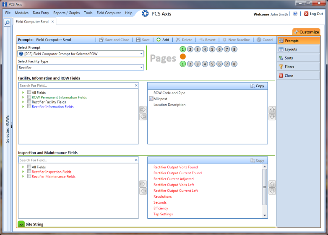Go to page 8 in bottom row
The width and height of the screenshot is (328, 235).
234,64
